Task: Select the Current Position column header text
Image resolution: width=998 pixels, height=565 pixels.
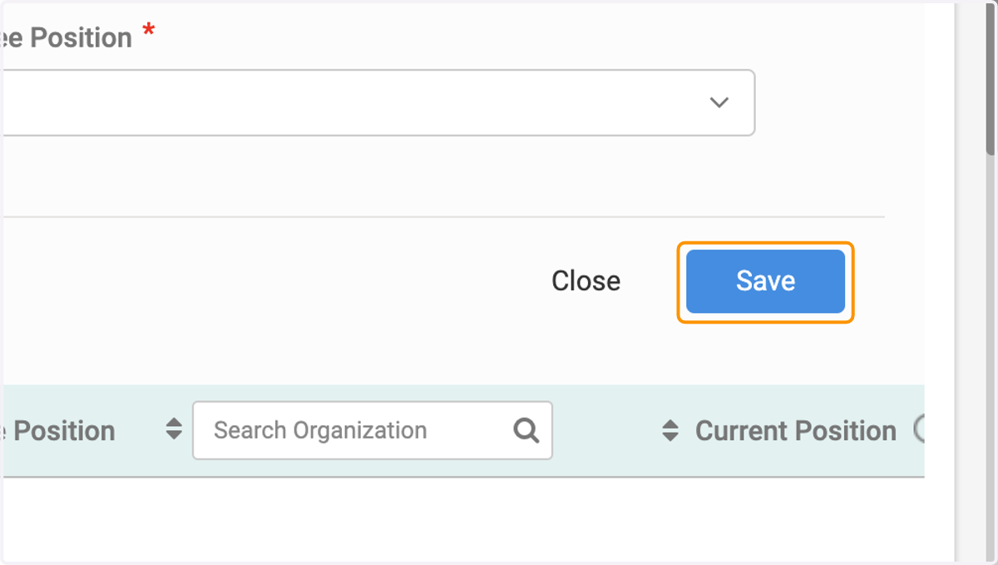Action: pyautogui.click(x=795, y=431)
